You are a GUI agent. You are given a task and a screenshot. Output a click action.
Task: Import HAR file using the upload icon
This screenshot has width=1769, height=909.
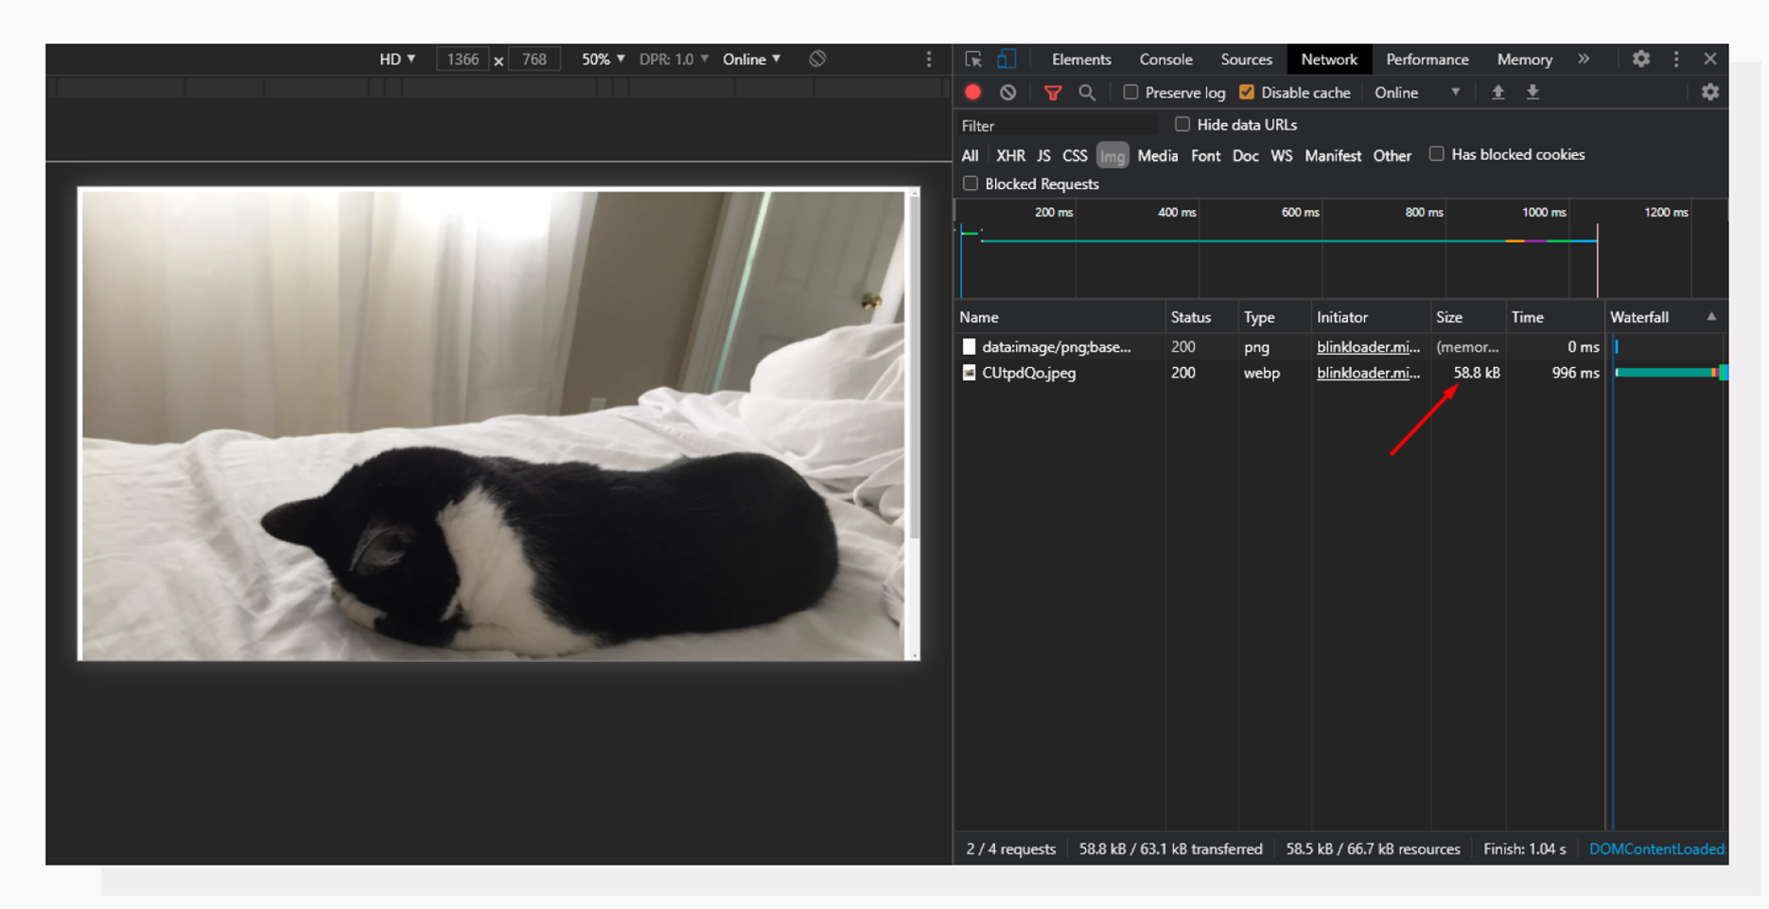pos(1498,92)
